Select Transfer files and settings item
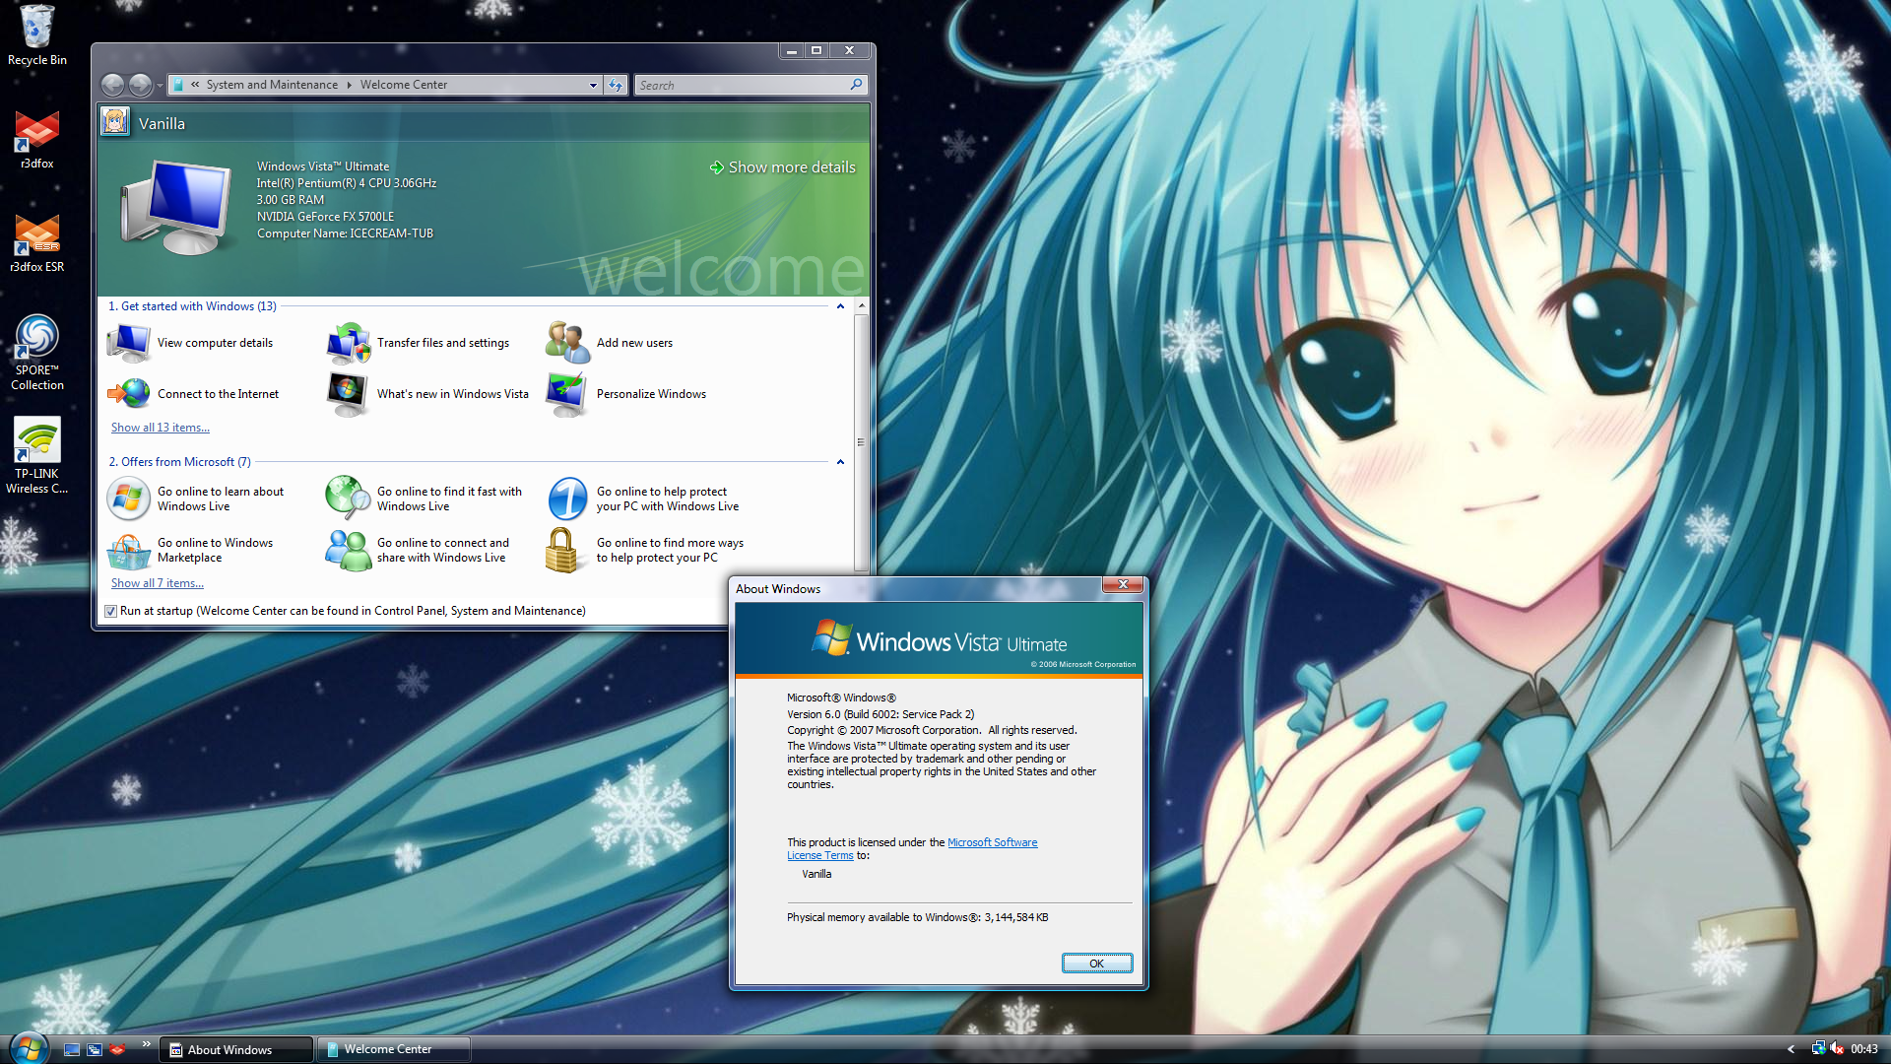The width and height of the screenshot is (1891, 1064). (x=419, y=343)
